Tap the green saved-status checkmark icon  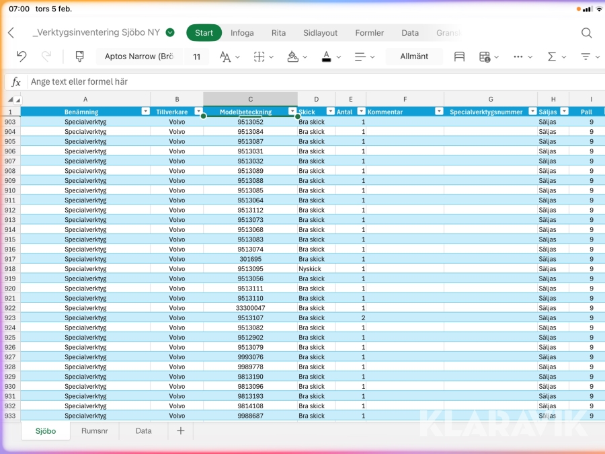(x=170, y=32)
